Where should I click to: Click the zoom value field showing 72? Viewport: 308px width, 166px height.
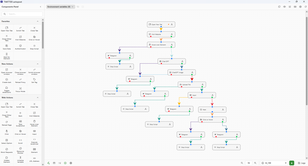tap(249, 163)
